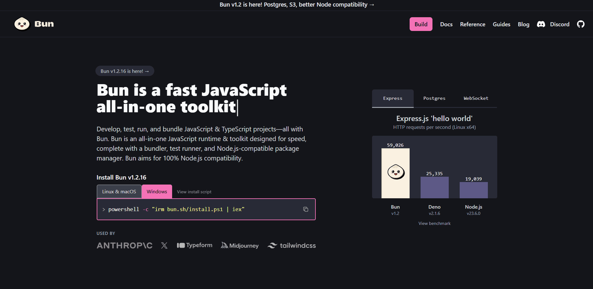Screen dimensions: 593x289
Task: Switch to the Postgres benchmark tab
Action: pyautogui.click(x=434, y=98)
